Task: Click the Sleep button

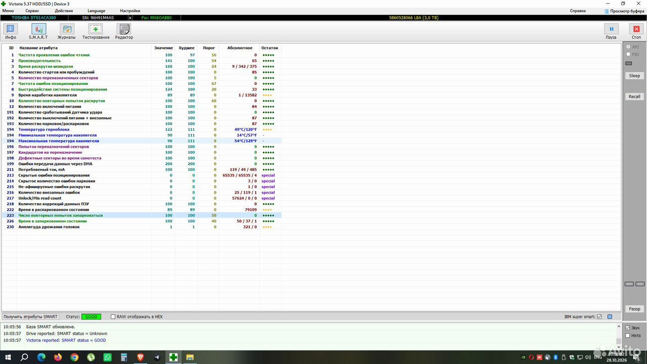Action: click(634, 76)
